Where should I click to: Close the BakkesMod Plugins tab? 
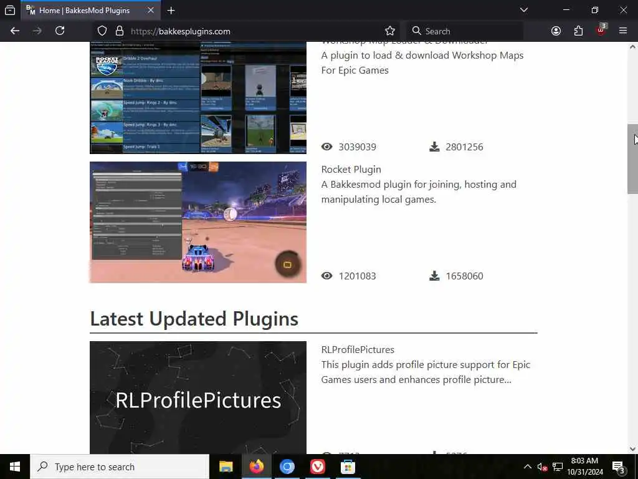click(x=151, y=10)
